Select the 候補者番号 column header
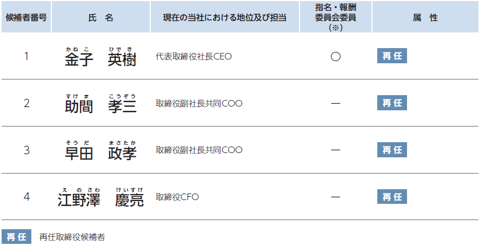The height and width of the screenshot is (246, 480). 26,17
